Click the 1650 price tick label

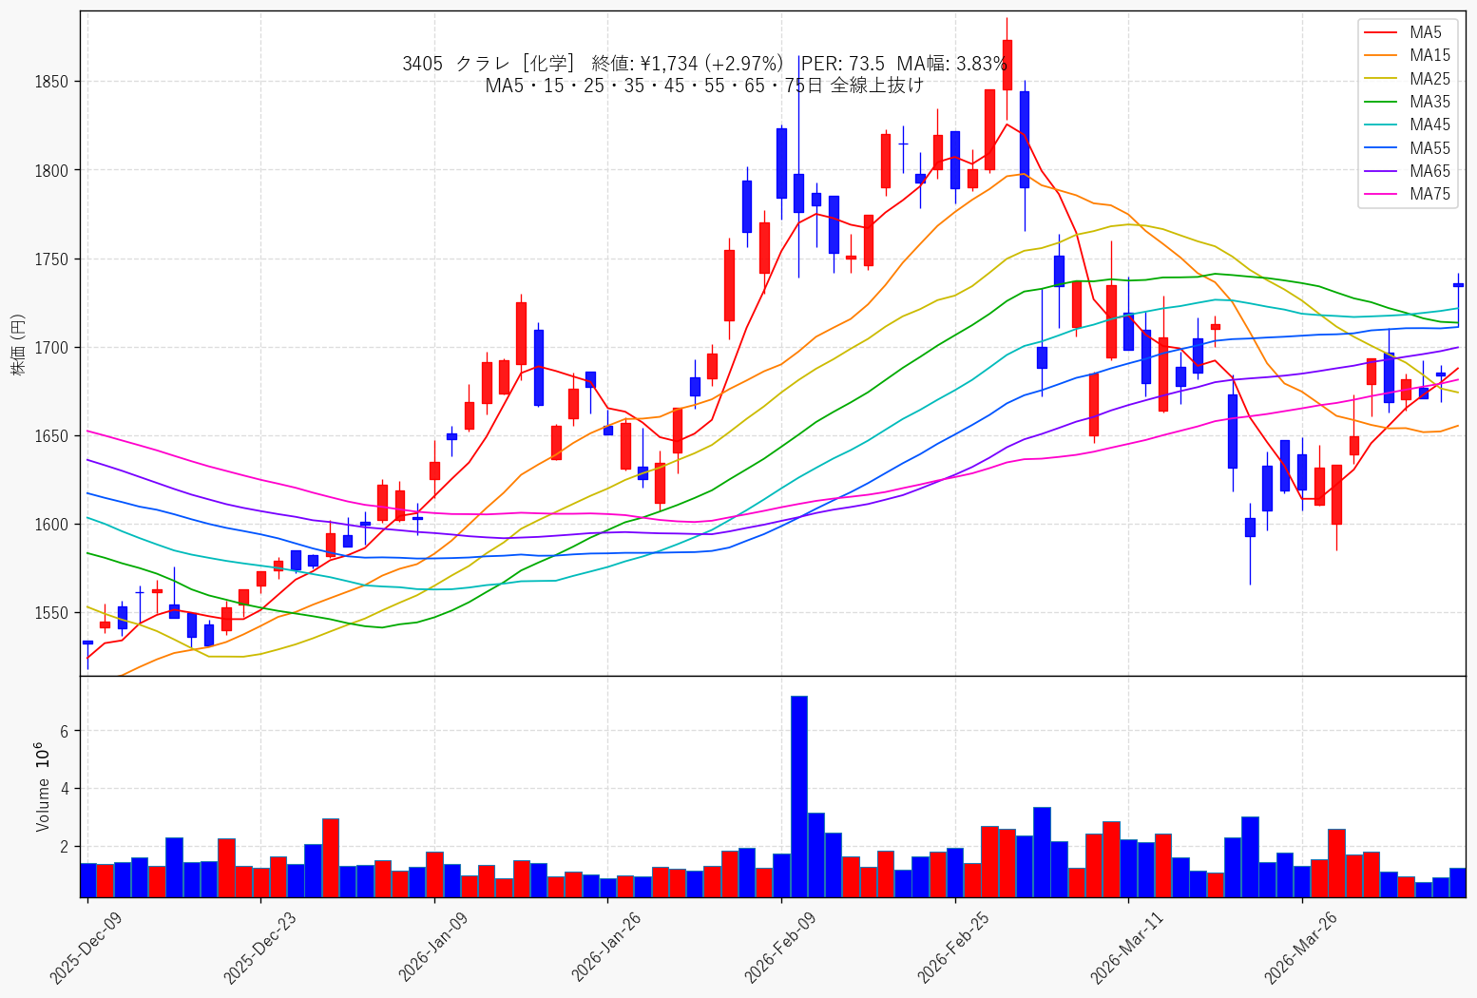pyautogui.click(x=50, y=436)
